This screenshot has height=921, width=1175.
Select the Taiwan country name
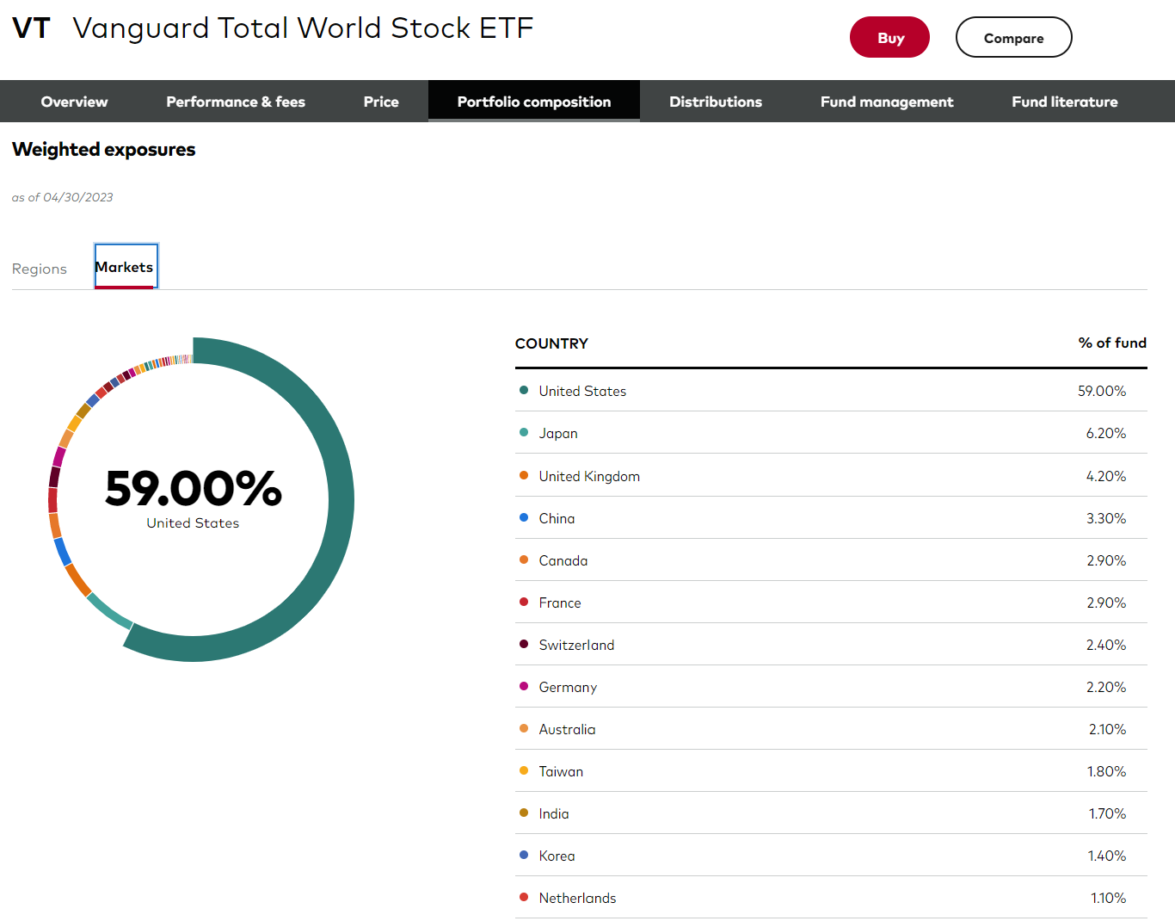point(561,771)
